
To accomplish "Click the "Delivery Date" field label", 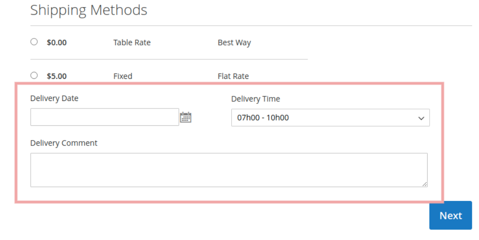I will point(54,98).
